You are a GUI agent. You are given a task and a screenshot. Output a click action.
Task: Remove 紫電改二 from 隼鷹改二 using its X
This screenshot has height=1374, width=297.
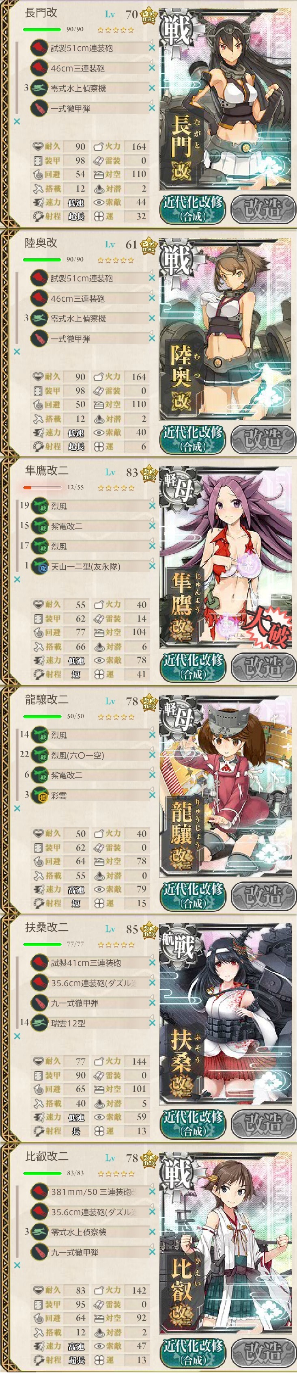point(152,526)
